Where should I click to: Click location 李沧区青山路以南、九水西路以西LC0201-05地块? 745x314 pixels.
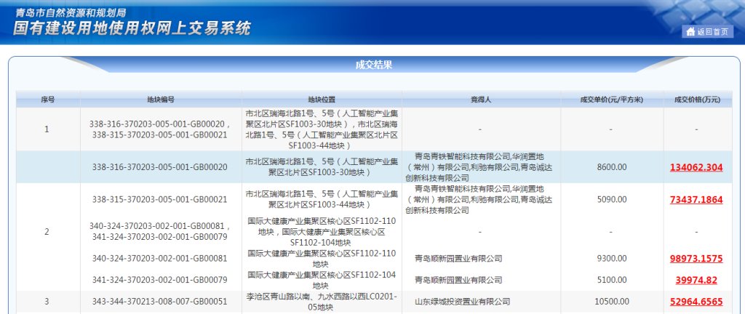pyautogui.click(x=322, y=302)
